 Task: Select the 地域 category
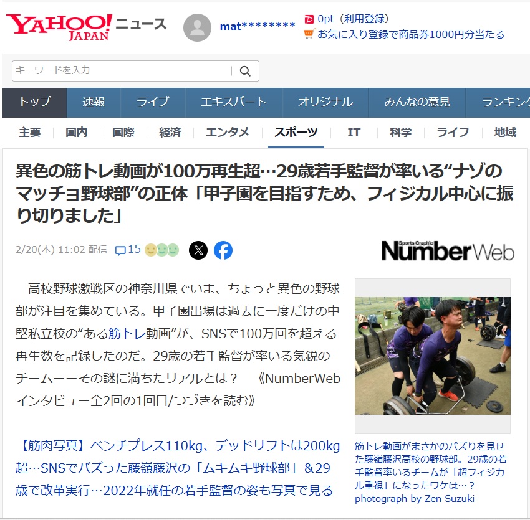[505, 132]
